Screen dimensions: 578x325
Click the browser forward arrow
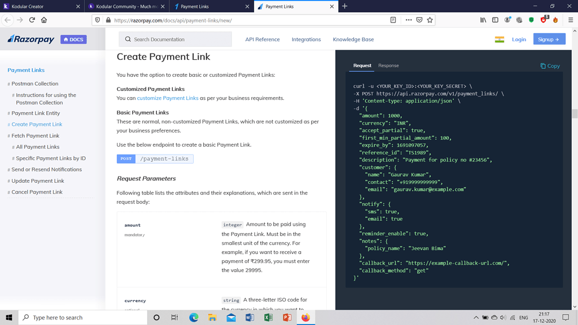[x=20, y=20]
